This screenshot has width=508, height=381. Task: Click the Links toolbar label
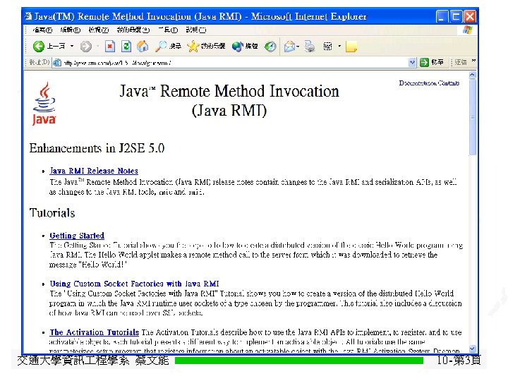tap(460, 62)
